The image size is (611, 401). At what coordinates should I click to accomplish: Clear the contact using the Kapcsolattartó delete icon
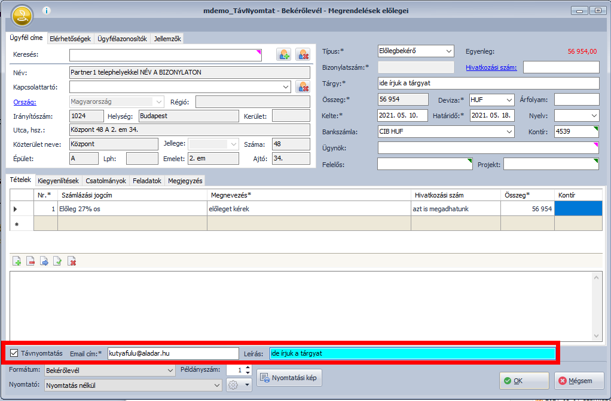pyautogui.click(x=303, y=87)
